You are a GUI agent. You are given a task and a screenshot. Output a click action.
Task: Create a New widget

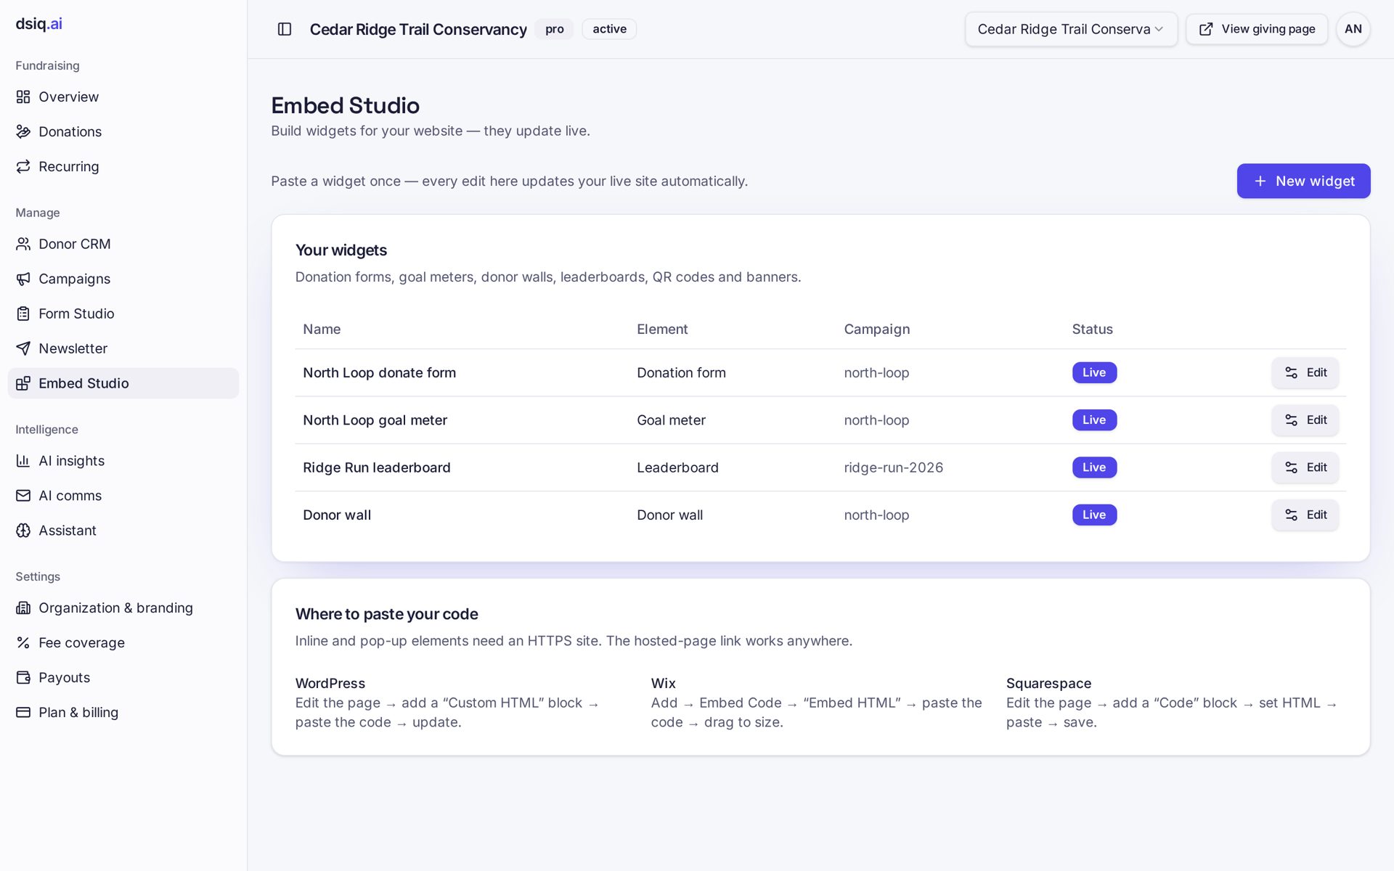pyautogui.click(x=1303, y=181)
